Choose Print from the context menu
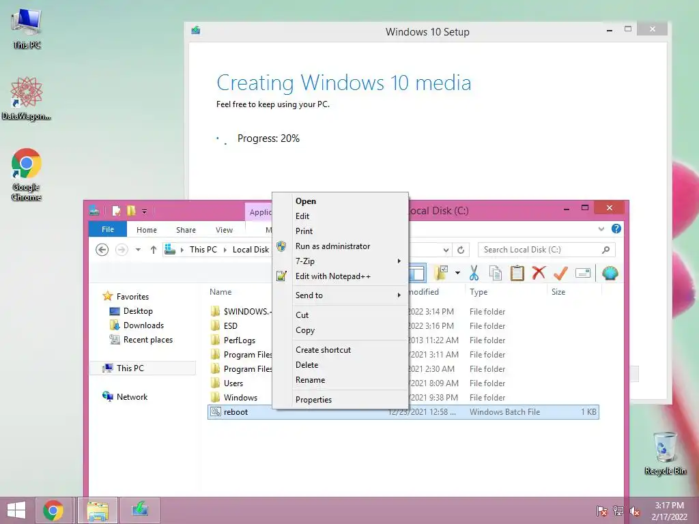This screenshot has width=699, height=524. (341, 231)
